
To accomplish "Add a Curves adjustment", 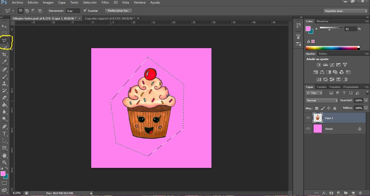I will 332,65.
